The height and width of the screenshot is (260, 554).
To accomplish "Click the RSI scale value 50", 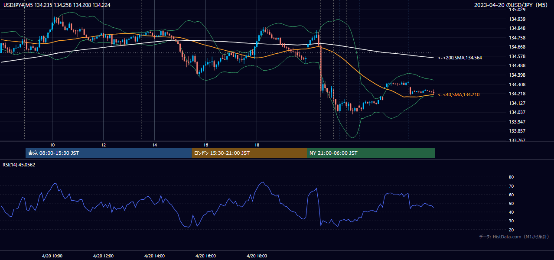I will click(511, 203).
